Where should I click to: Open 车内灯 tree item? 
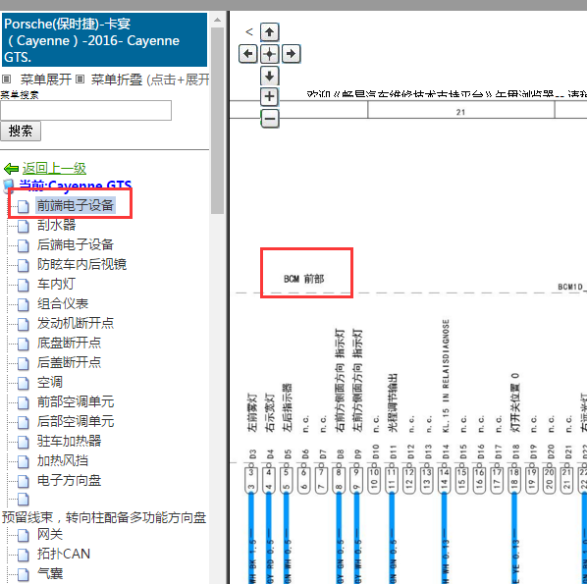57,284
